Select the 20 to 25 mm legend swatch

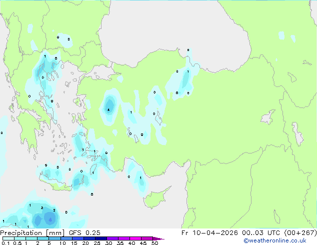[89, 238]
